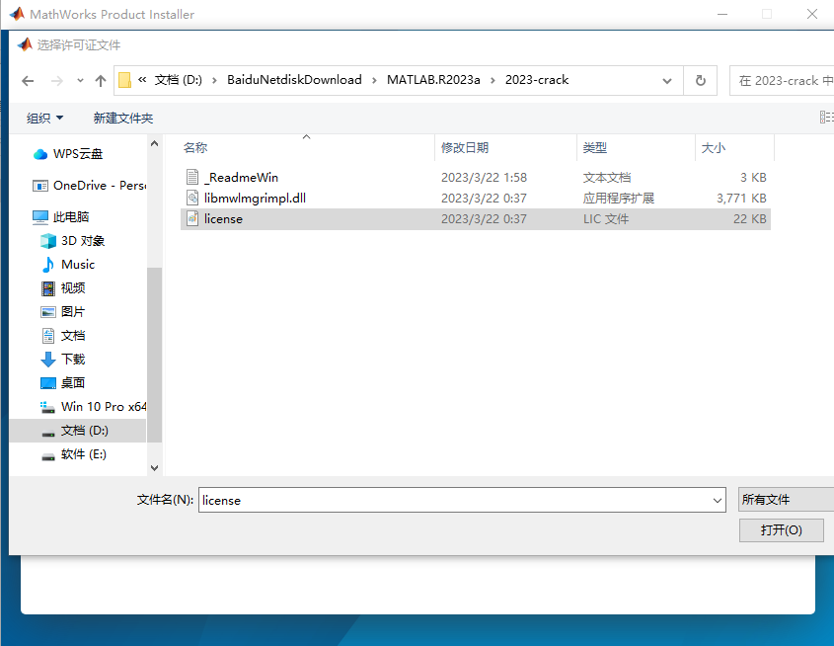834x646 pixels.
Task: Refresh the 2023-crack folder view
Action: pyautogui.click(x=701, y=80)
